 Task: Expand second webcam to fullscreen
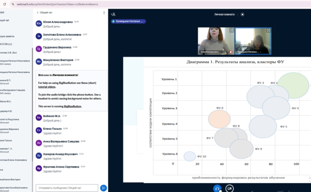[x=268, y=30]
